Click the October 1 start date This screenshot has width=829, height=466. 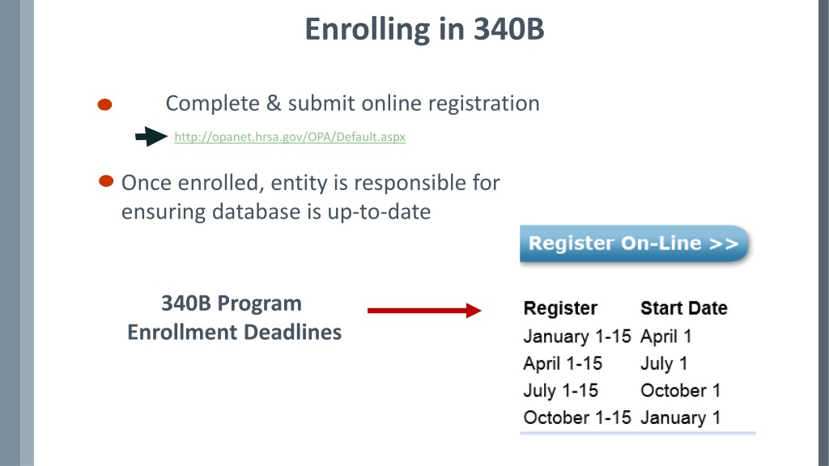pos(681,391)
